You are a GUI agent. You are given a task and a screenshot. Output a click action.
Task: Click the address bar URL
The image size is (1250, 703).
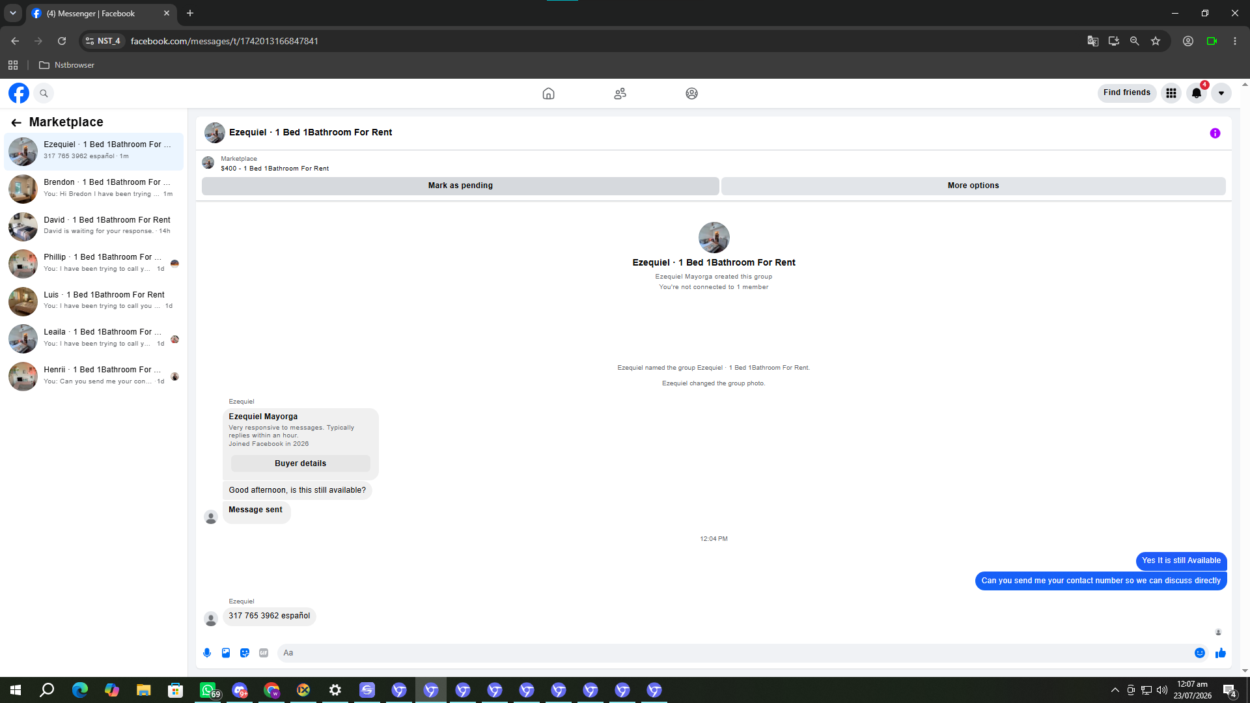click(224, 41)
